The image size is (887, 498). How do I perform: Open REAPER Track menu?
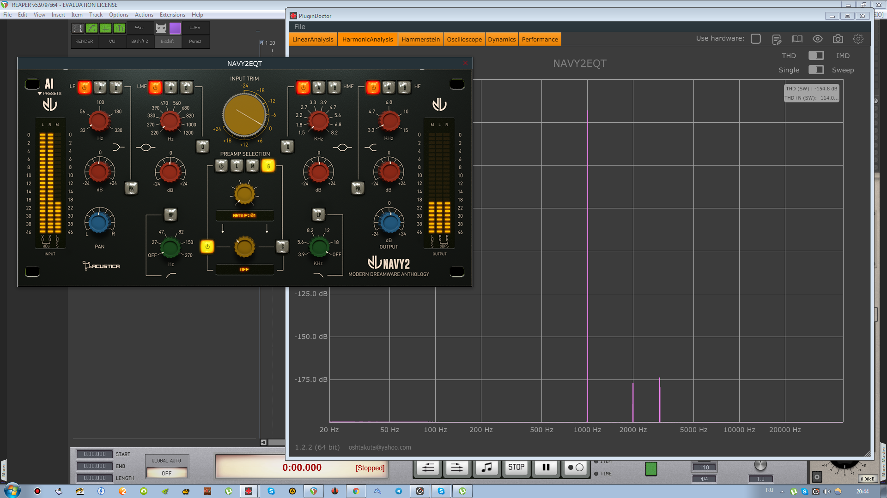96,15
